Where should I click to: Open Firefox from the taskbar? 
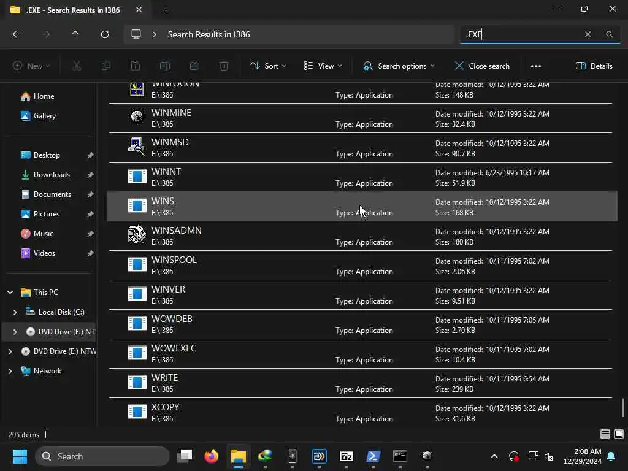tap(211, 456)
